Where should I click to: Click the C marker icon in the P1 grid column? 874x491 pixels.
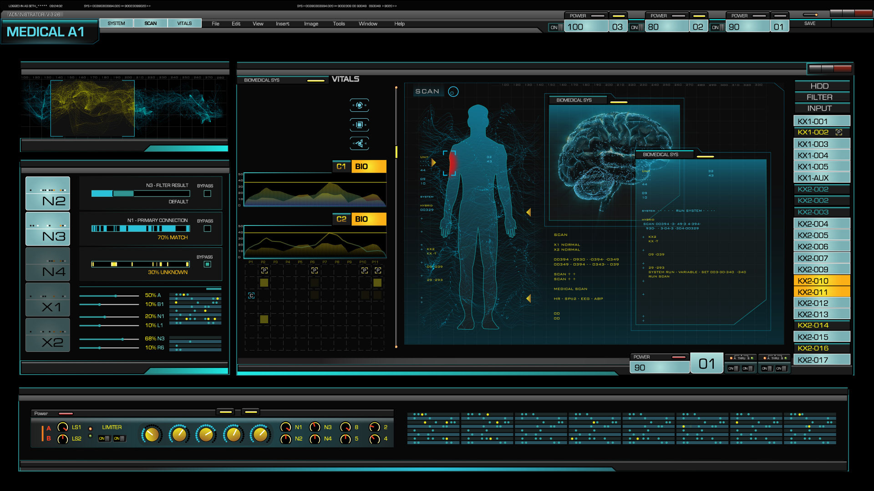tap(251, 296)
